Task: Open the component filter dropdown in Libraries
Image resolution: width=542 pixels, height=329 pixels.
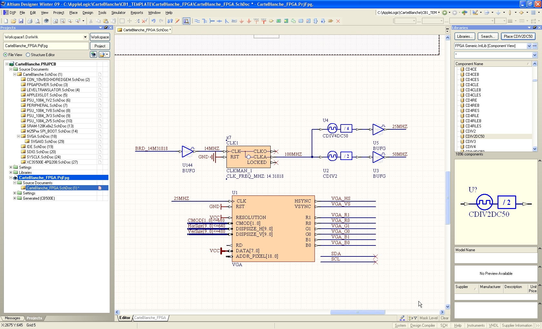Action: [535, 55]
